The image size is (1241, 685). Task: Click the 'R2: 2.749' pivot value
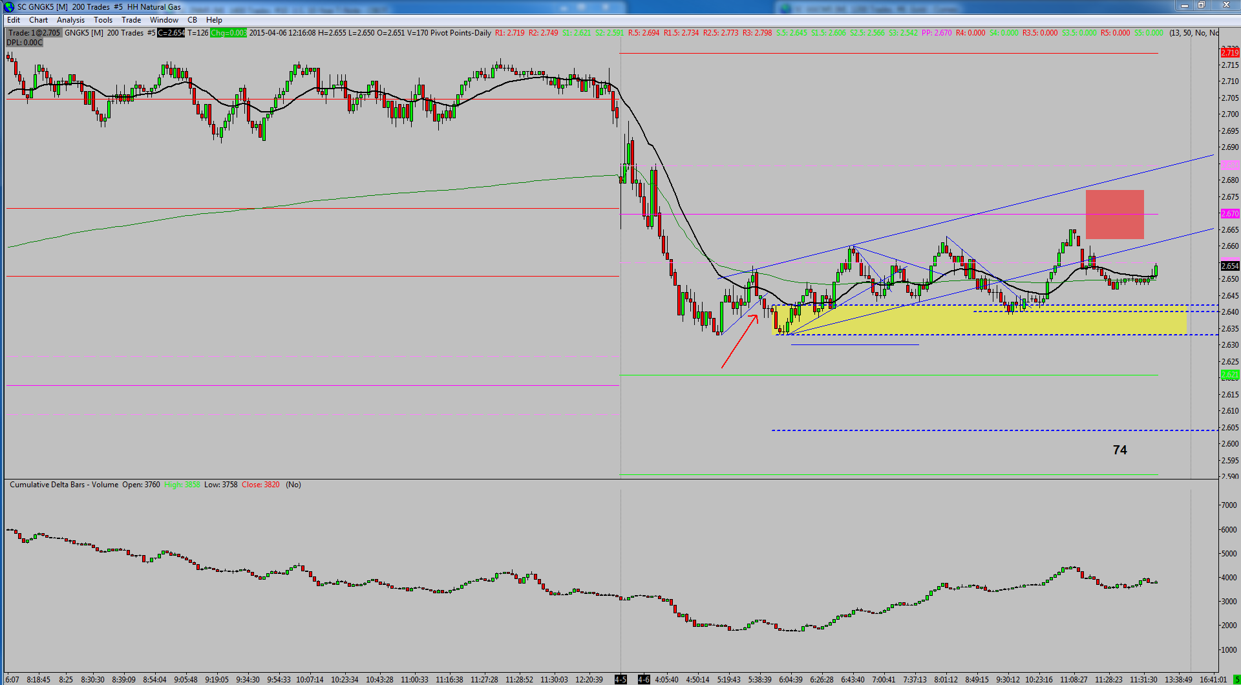[544, 33]
